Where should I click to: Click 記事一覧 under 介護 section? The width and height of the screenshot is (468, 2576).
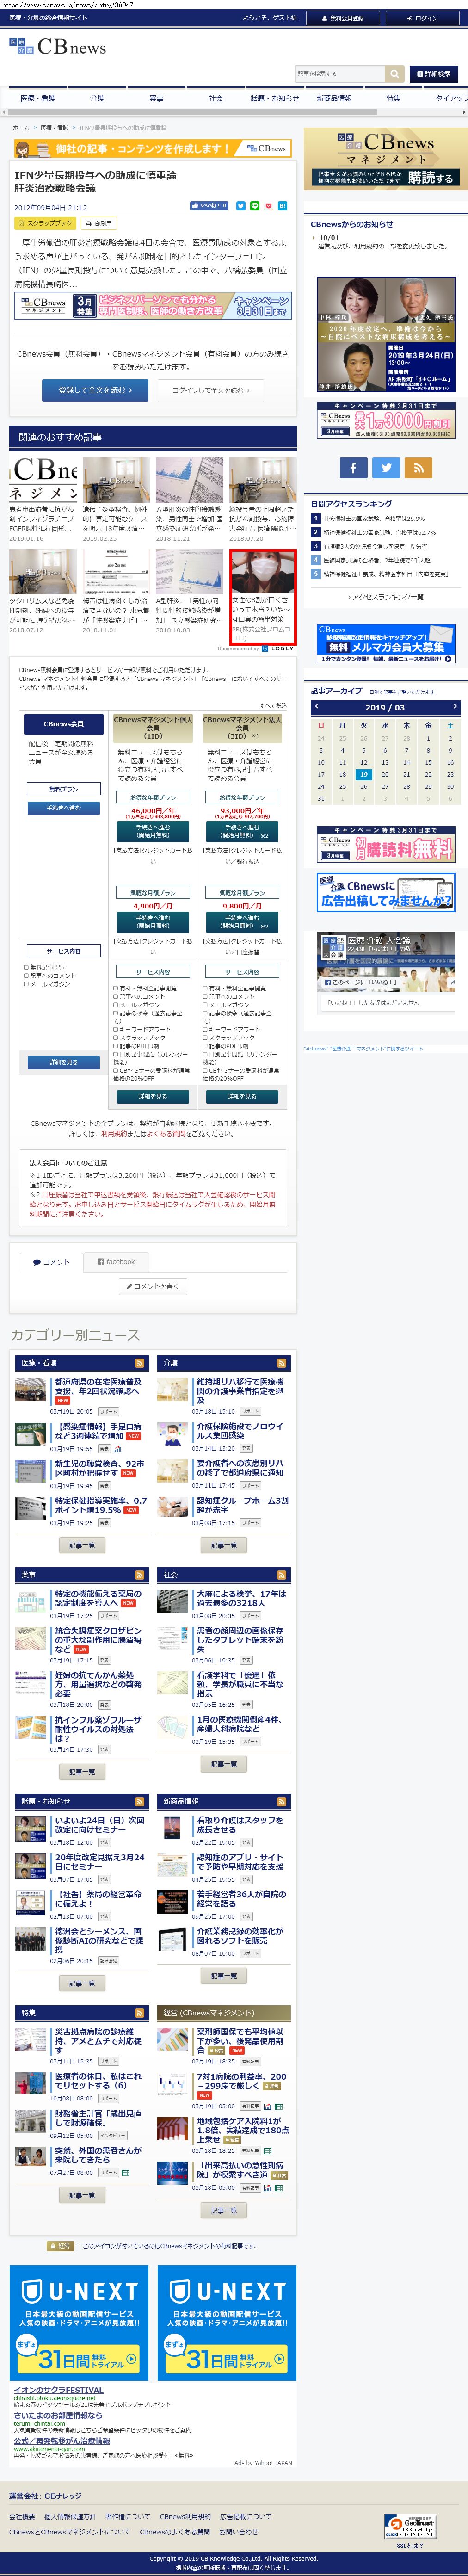coord(224,1545)
